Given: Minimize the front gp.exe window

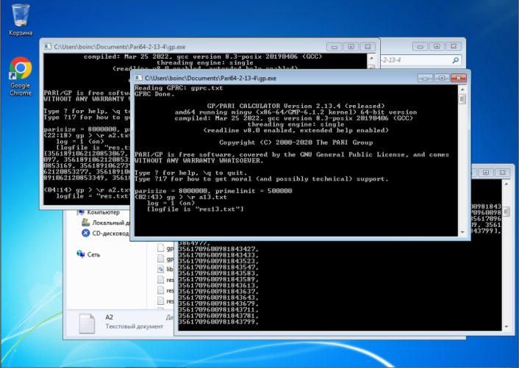Looking at the screenshot, I should (x=425, y=78).
